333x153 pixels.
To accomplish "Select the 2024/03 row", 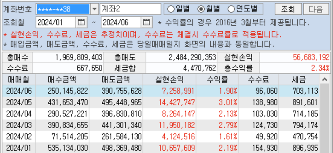I will tap(161, 125).
